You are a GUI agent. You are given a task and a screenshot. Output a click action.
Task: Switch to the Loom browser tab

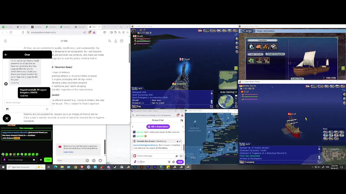pos(81,27)
